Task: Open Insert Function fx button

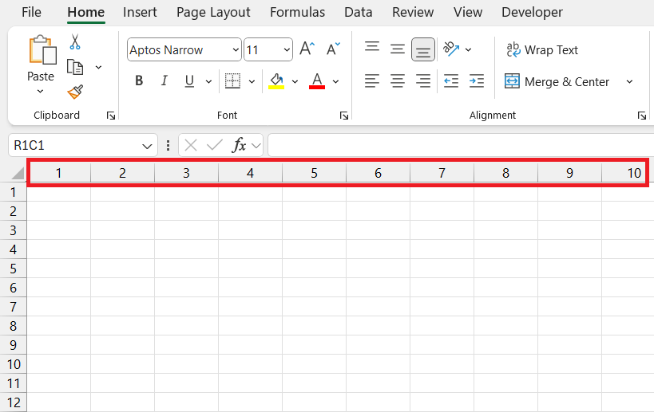Action: coord(239,145)
